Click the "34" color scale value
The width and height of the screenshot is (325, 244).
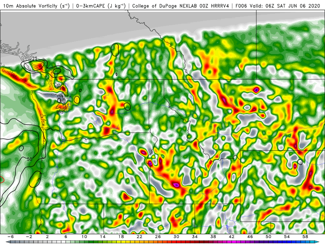(x=195, y=237)
